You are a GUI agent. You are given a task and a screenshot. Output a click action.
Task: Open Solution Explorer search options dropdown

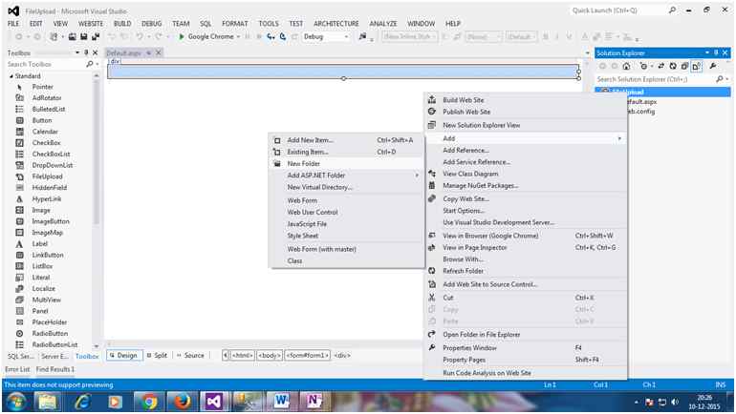tap(727, 79)
